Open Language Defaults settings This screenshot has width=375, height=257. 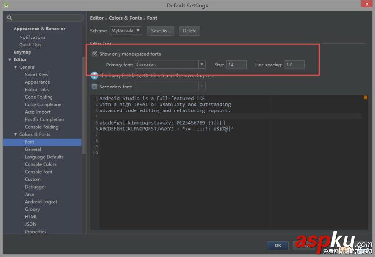(x=44, y=157)
